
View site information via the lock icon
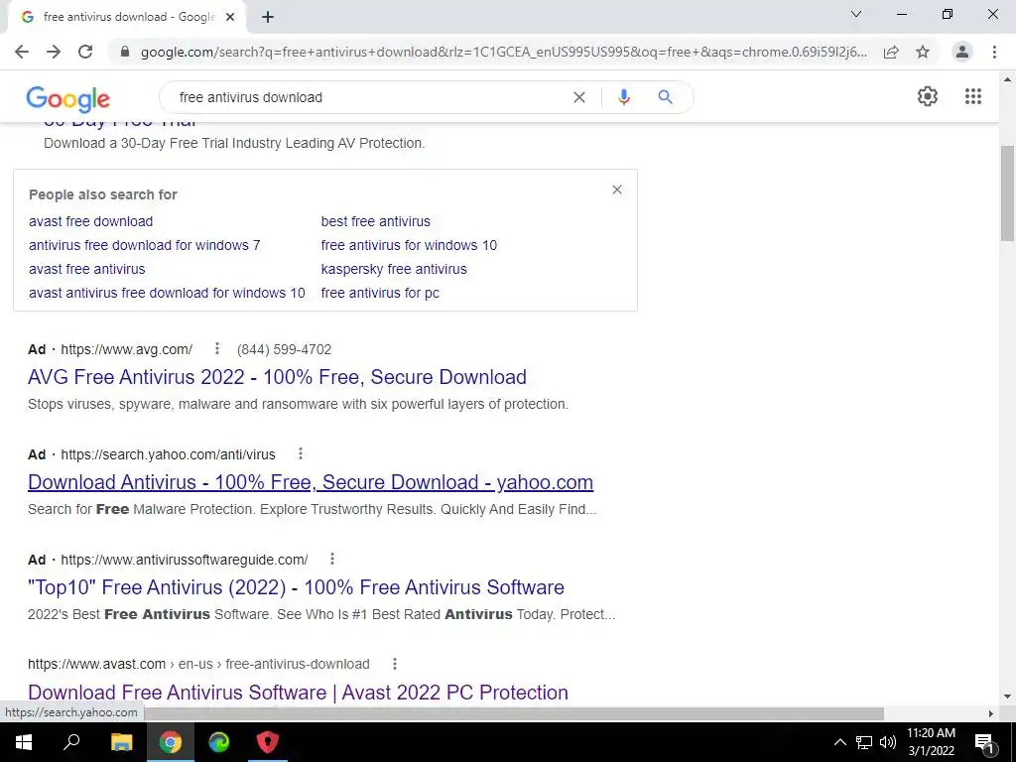(x=126, y=52)
